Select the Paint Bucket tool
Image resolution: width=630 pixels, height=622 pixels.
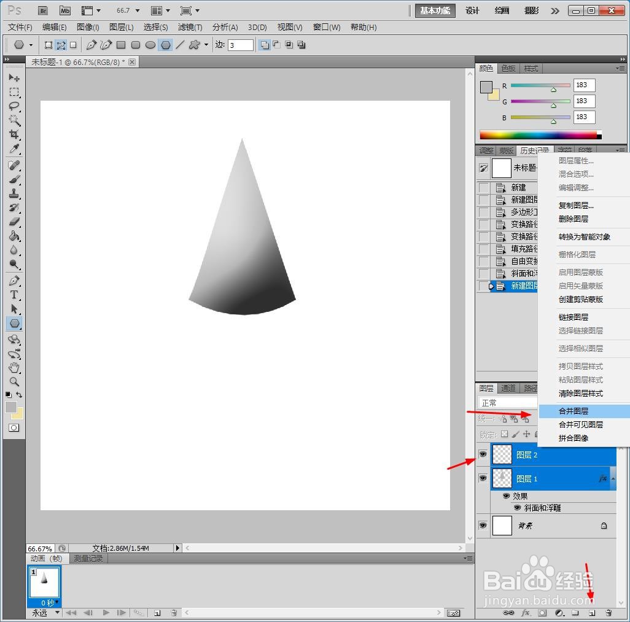pos(14,235)
